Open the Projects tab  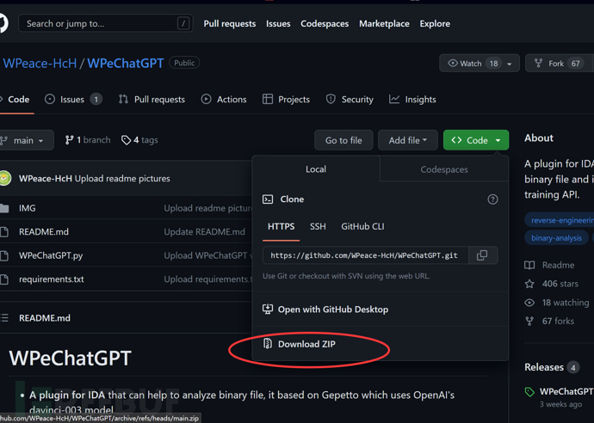point(287,100)
